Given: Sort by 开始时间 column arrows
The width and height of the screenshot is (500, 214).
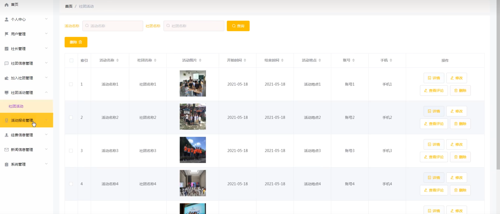Looking at the screenshot, I should point(245,60).
